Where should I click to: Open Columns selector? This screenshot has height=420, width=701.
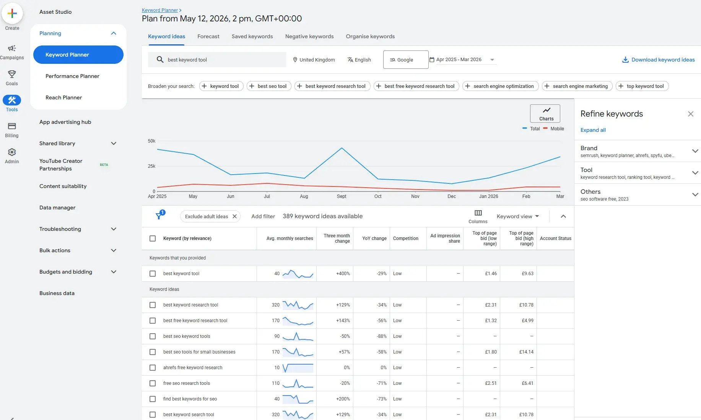(478, 216)
